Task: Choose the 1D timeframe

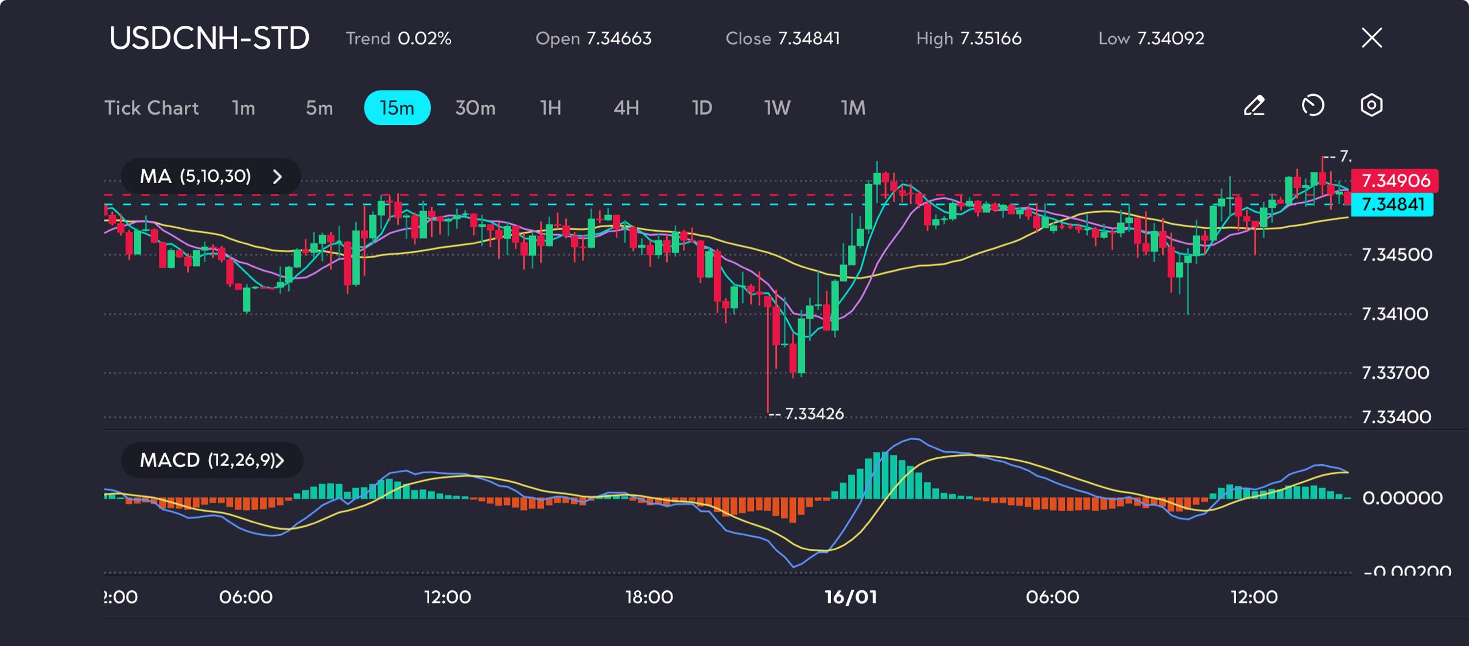Action: [702, 108]
